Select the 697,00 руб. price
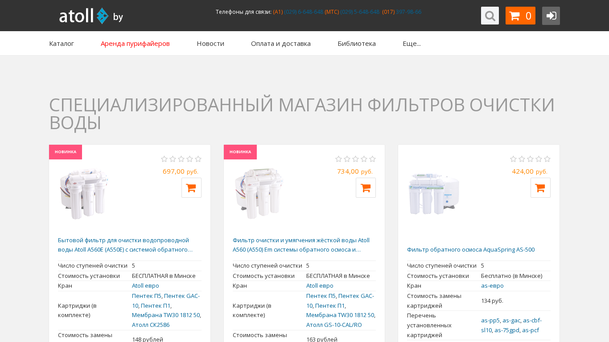Screen dimensions: 609x342 (181, 171)
